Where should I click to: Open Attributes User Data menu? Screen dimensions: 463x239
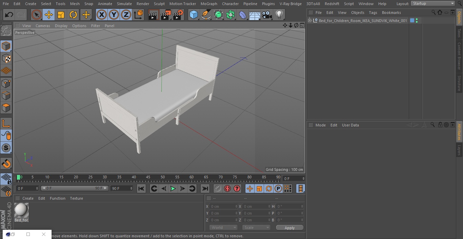pyautogui.click(x=350, y=125)
